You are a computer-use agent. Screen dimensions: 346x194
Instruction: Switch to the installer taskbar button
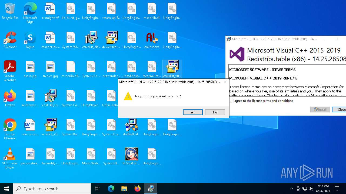point(151,189)
